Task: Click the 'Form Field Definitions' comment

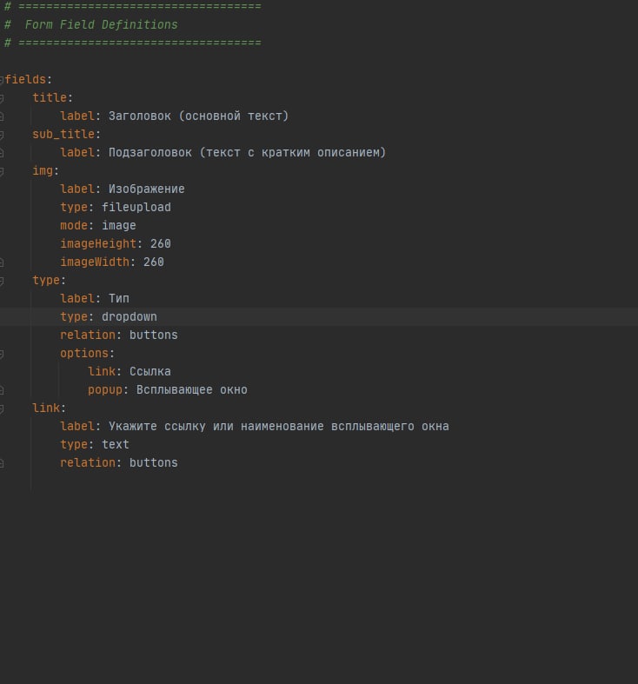Action: pos(91,25)
